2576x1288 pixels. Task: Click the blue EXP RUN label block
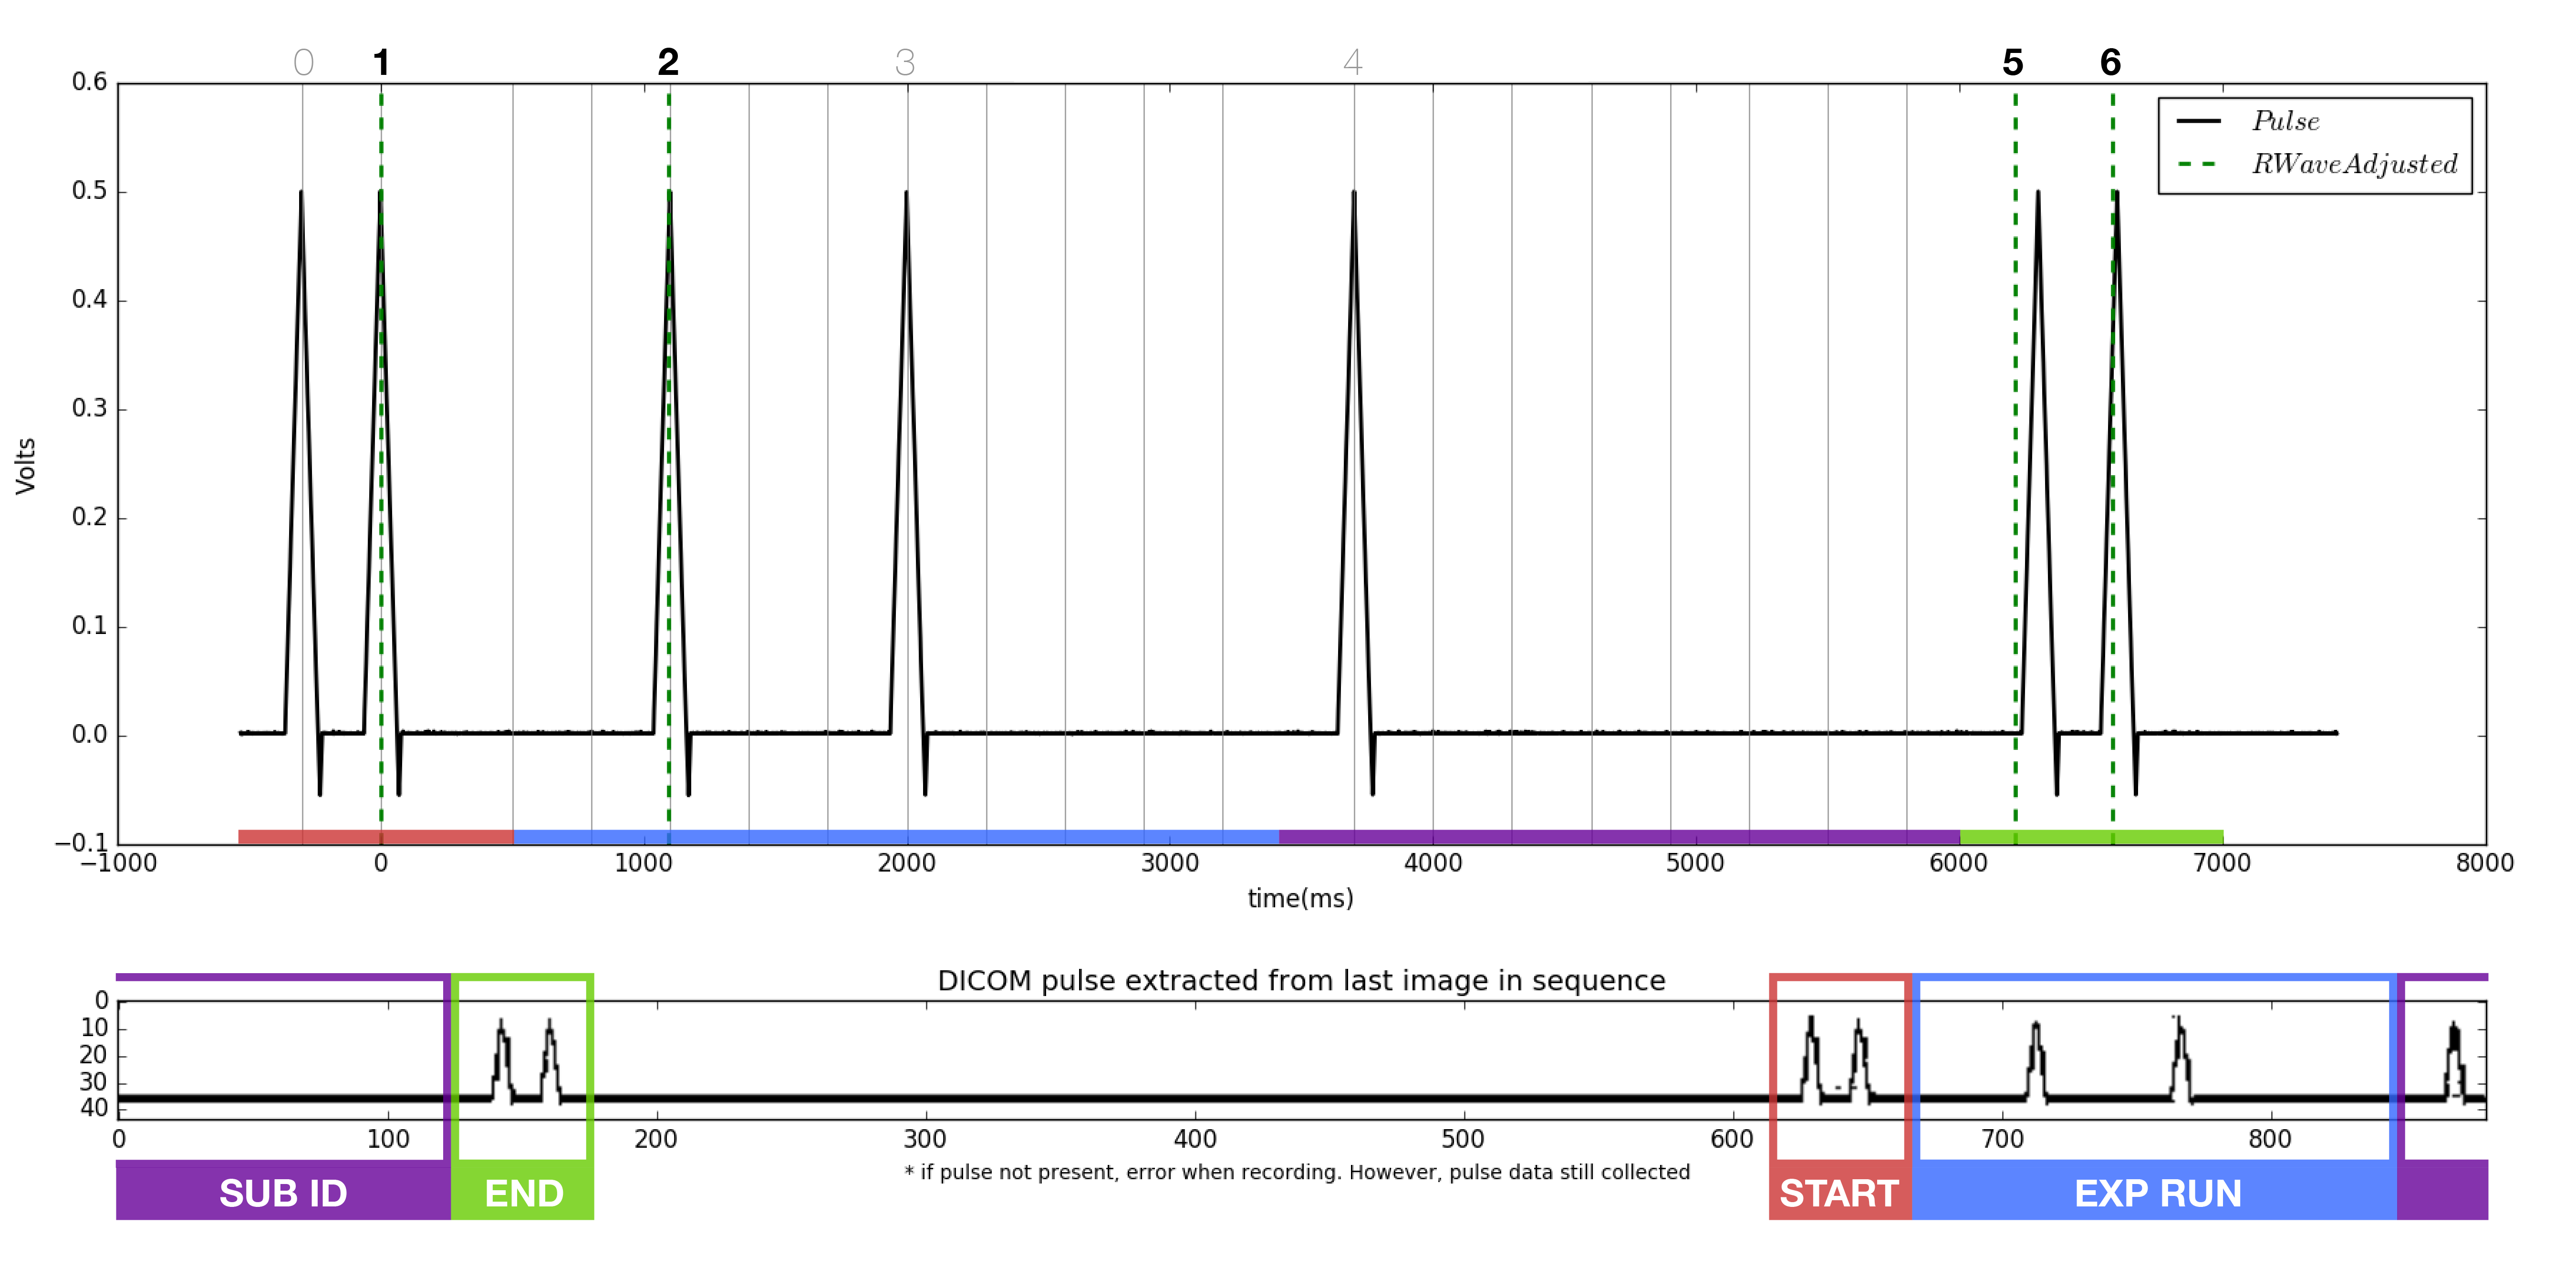(x=2155, y=1191)
